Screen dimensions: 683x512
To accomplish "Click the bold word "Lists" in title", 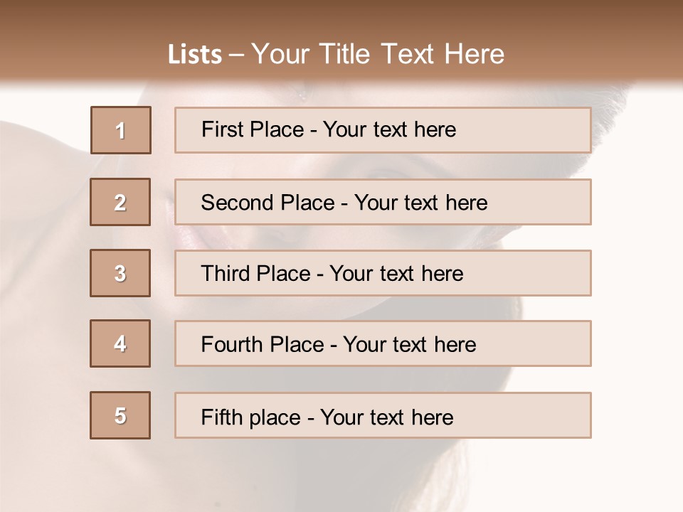I will [x=195, y=55].
